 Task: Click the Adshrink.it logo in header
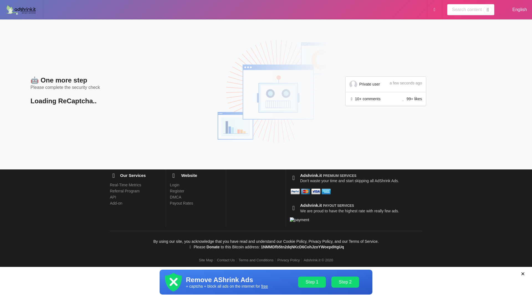pyautogui.click(x=21, y=10)
